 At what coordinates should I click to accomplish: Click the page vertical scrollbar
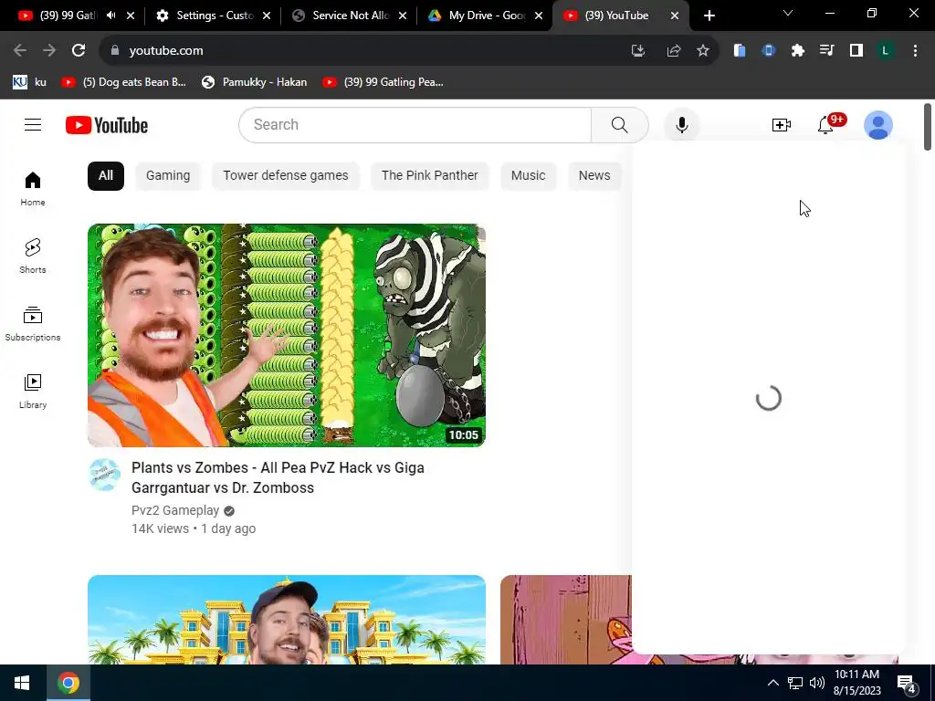tap(928, 126)
